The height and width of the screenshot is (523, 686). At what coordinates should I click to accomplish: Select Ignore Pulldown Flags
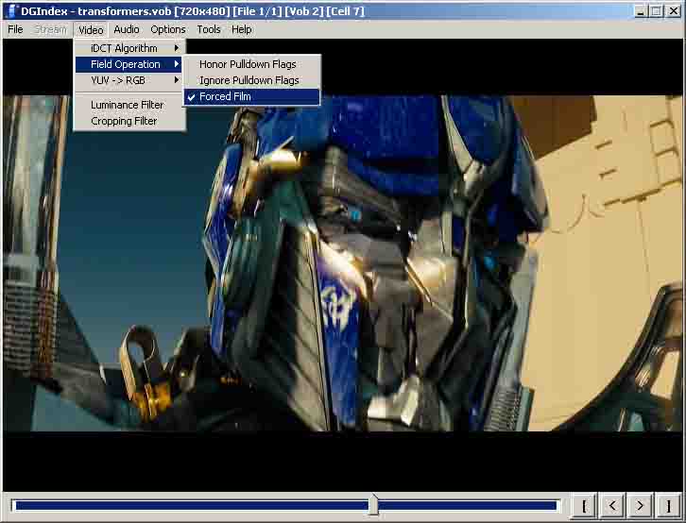(x=252, y=80)
